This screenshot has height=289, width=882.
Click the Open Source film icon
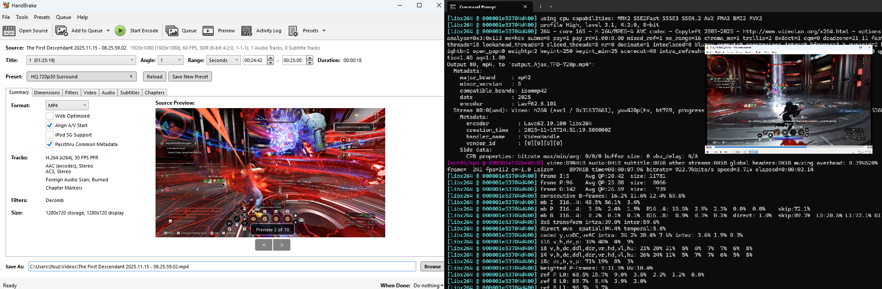click(9, 31)
